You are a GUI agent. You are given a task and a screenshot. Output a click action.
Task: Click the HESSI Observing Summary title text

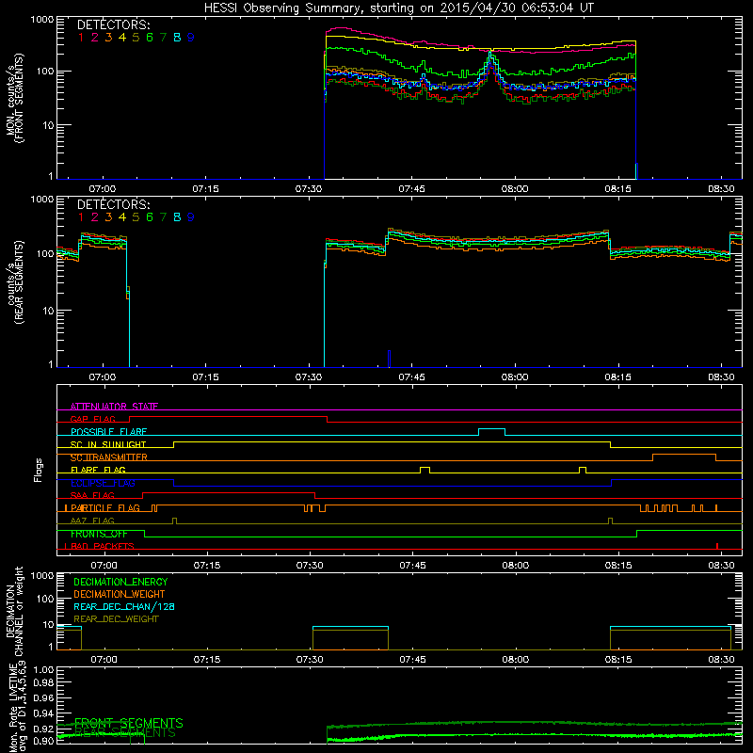pos(398,8)
